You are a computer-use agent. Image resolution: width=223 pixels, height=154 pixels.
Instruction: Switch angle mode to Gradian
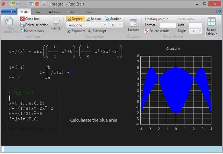pyautogui.click(x=113, y=19)
